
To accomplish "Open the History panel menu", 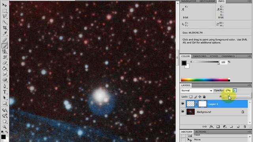I will (x=249, y=132).
